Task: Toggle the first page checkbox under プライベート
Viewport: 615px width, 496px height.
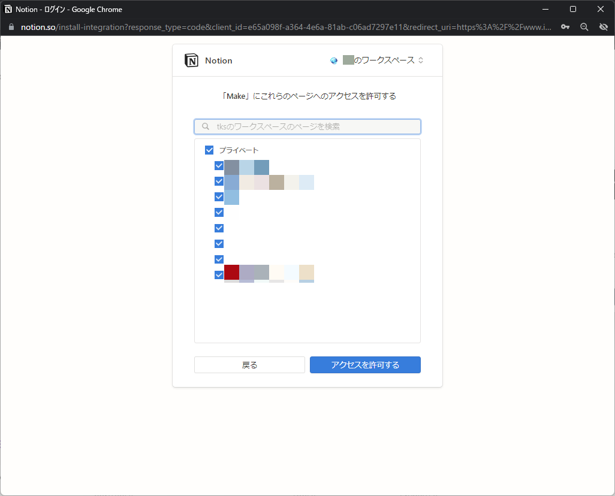Action: pyautogui.click(x=219, y=166)
